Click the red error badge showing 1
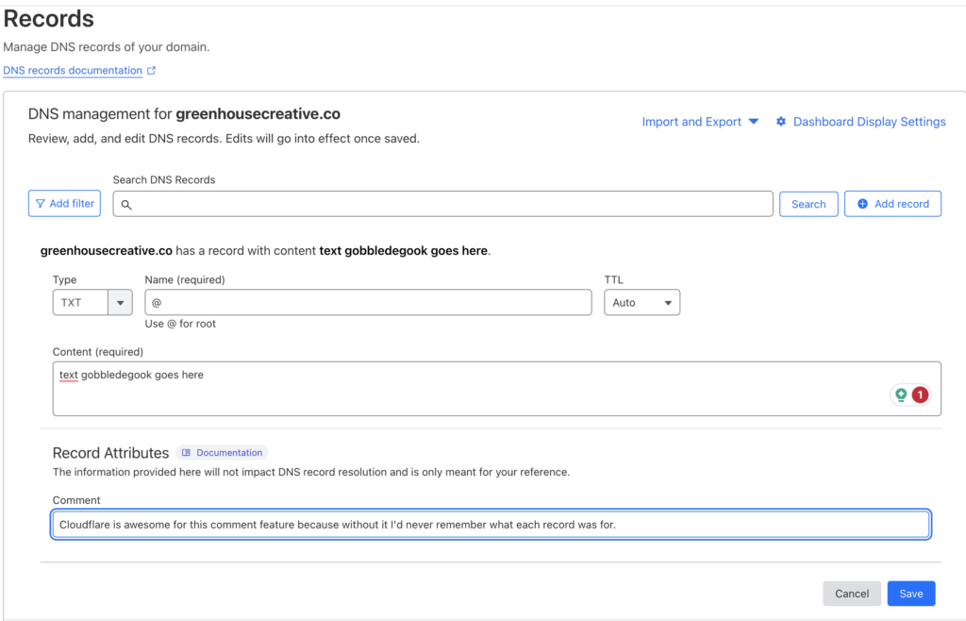 920,394
